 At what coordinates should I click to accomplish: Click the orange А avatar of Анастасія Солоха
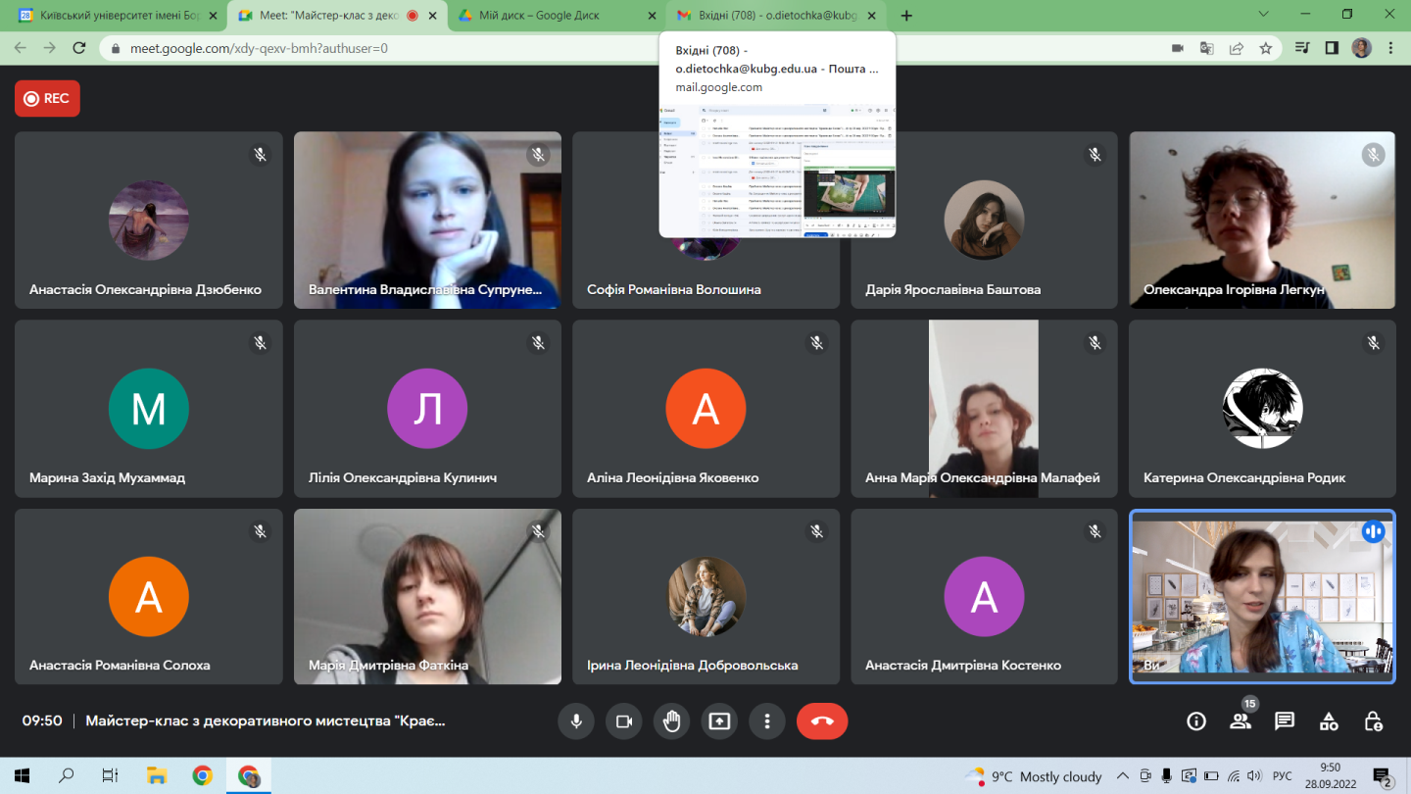[149, 596]
